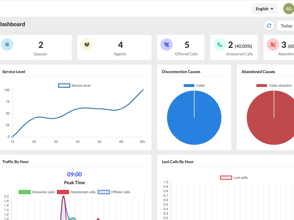Refresh the dashboard data
294x220 pixels.
[x=269, y=26]
